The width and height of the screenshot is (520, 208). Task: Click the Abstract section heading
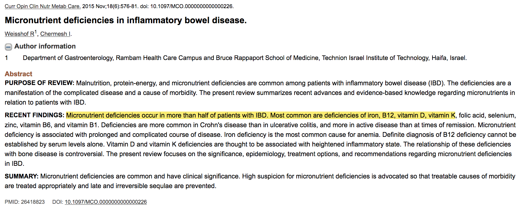[18, 74]
